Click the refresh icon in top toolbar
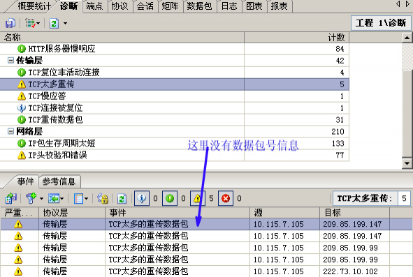413x277 pixels. click(54, 24)
